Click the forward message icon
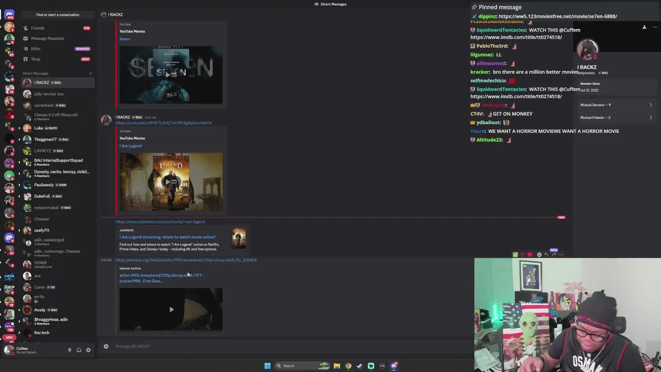 (554, 255)
